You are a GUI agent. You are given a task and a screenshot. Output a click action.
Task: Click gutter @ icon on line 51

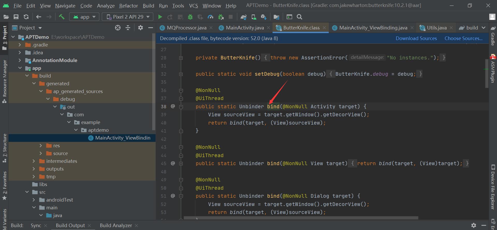point(173,196)
